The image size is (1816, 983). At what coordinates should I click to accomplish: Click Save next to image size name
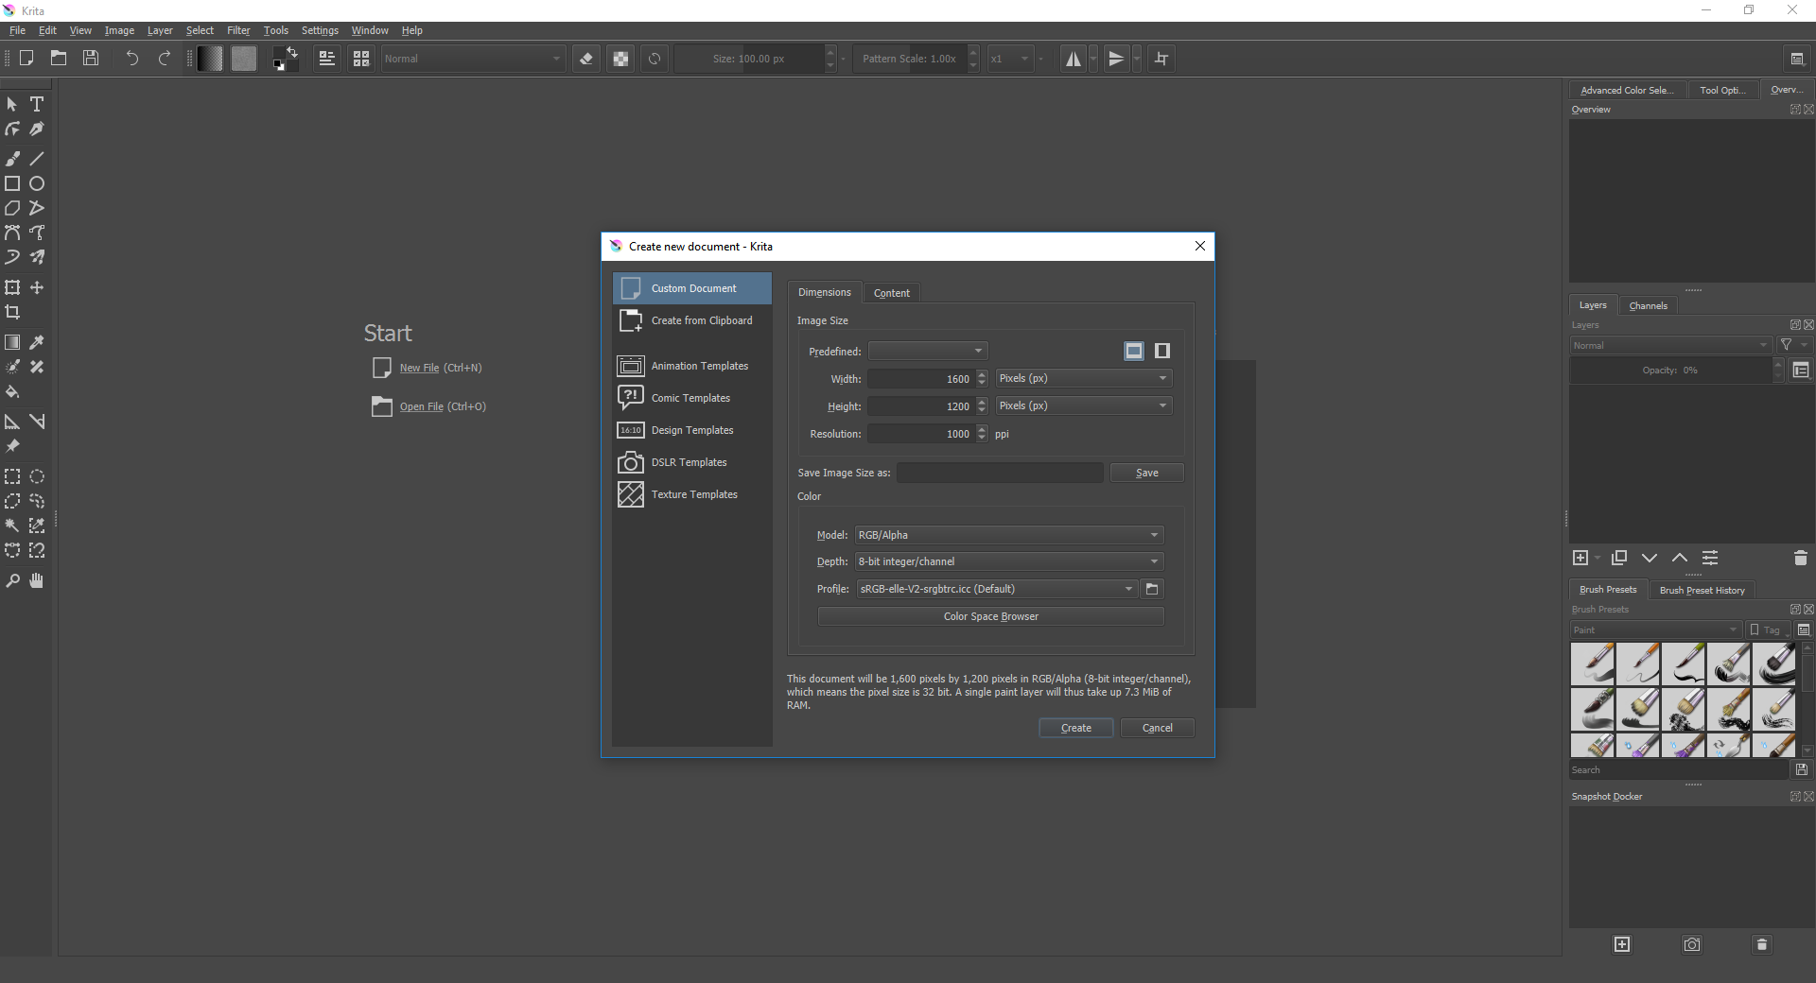tap(1146, 473)
